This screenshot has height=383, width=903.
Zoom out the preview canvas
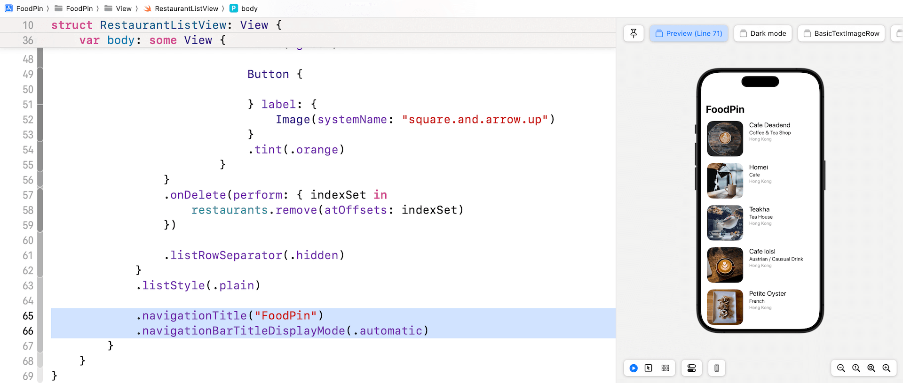pyautogui.click(x=841, y=368)
